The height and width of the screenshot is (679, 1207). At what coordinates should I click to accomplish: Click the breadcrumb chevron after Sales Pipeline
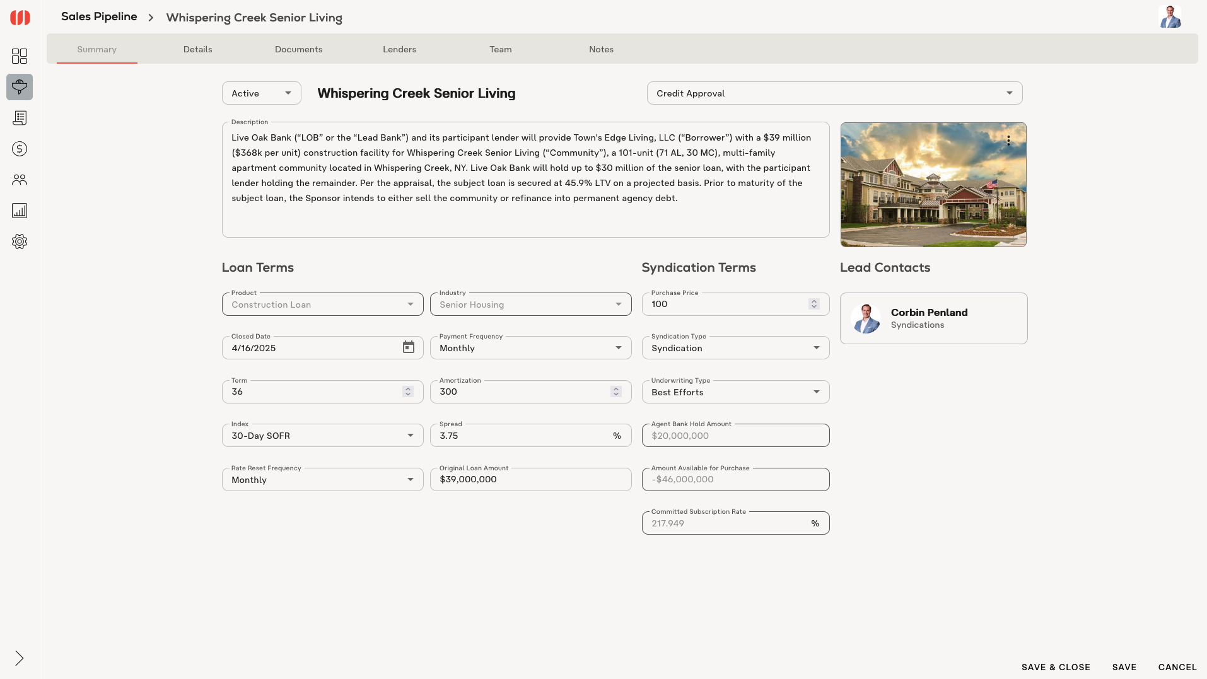point(151,18)
